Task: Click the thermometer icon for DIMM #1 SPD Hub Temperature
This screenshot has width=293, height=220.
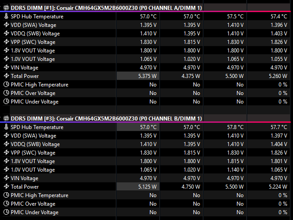Action: click(6, 16)
